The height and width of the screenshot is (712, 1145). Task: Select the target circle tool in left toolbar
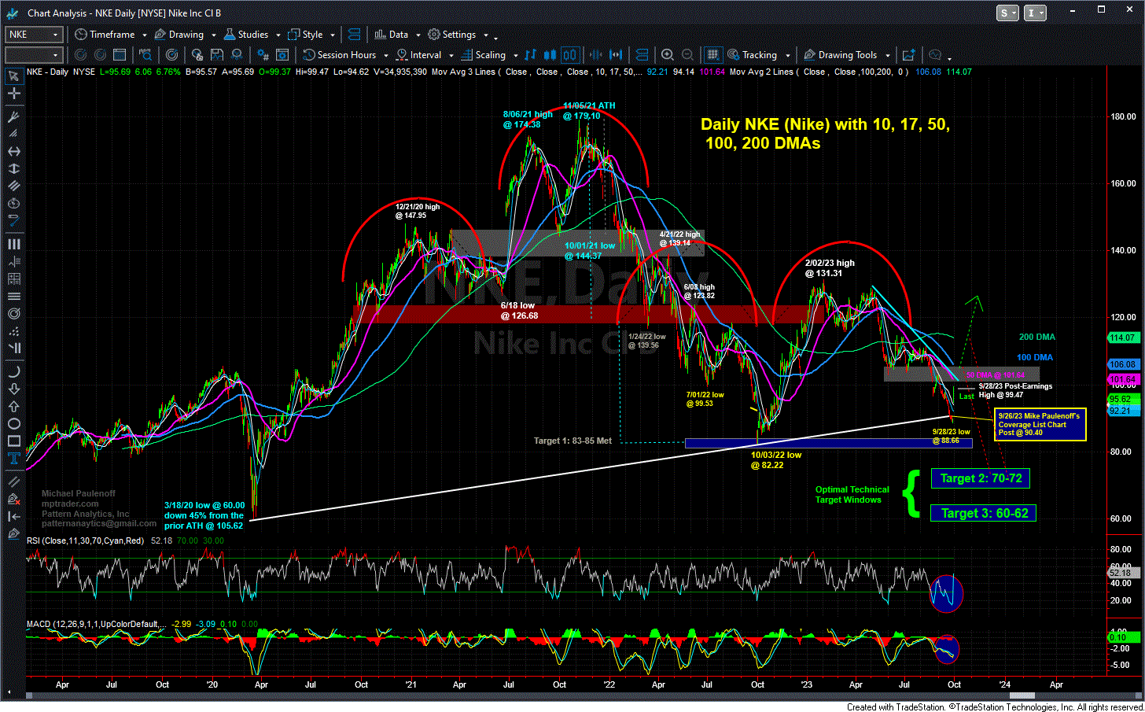tap(13, 313)
